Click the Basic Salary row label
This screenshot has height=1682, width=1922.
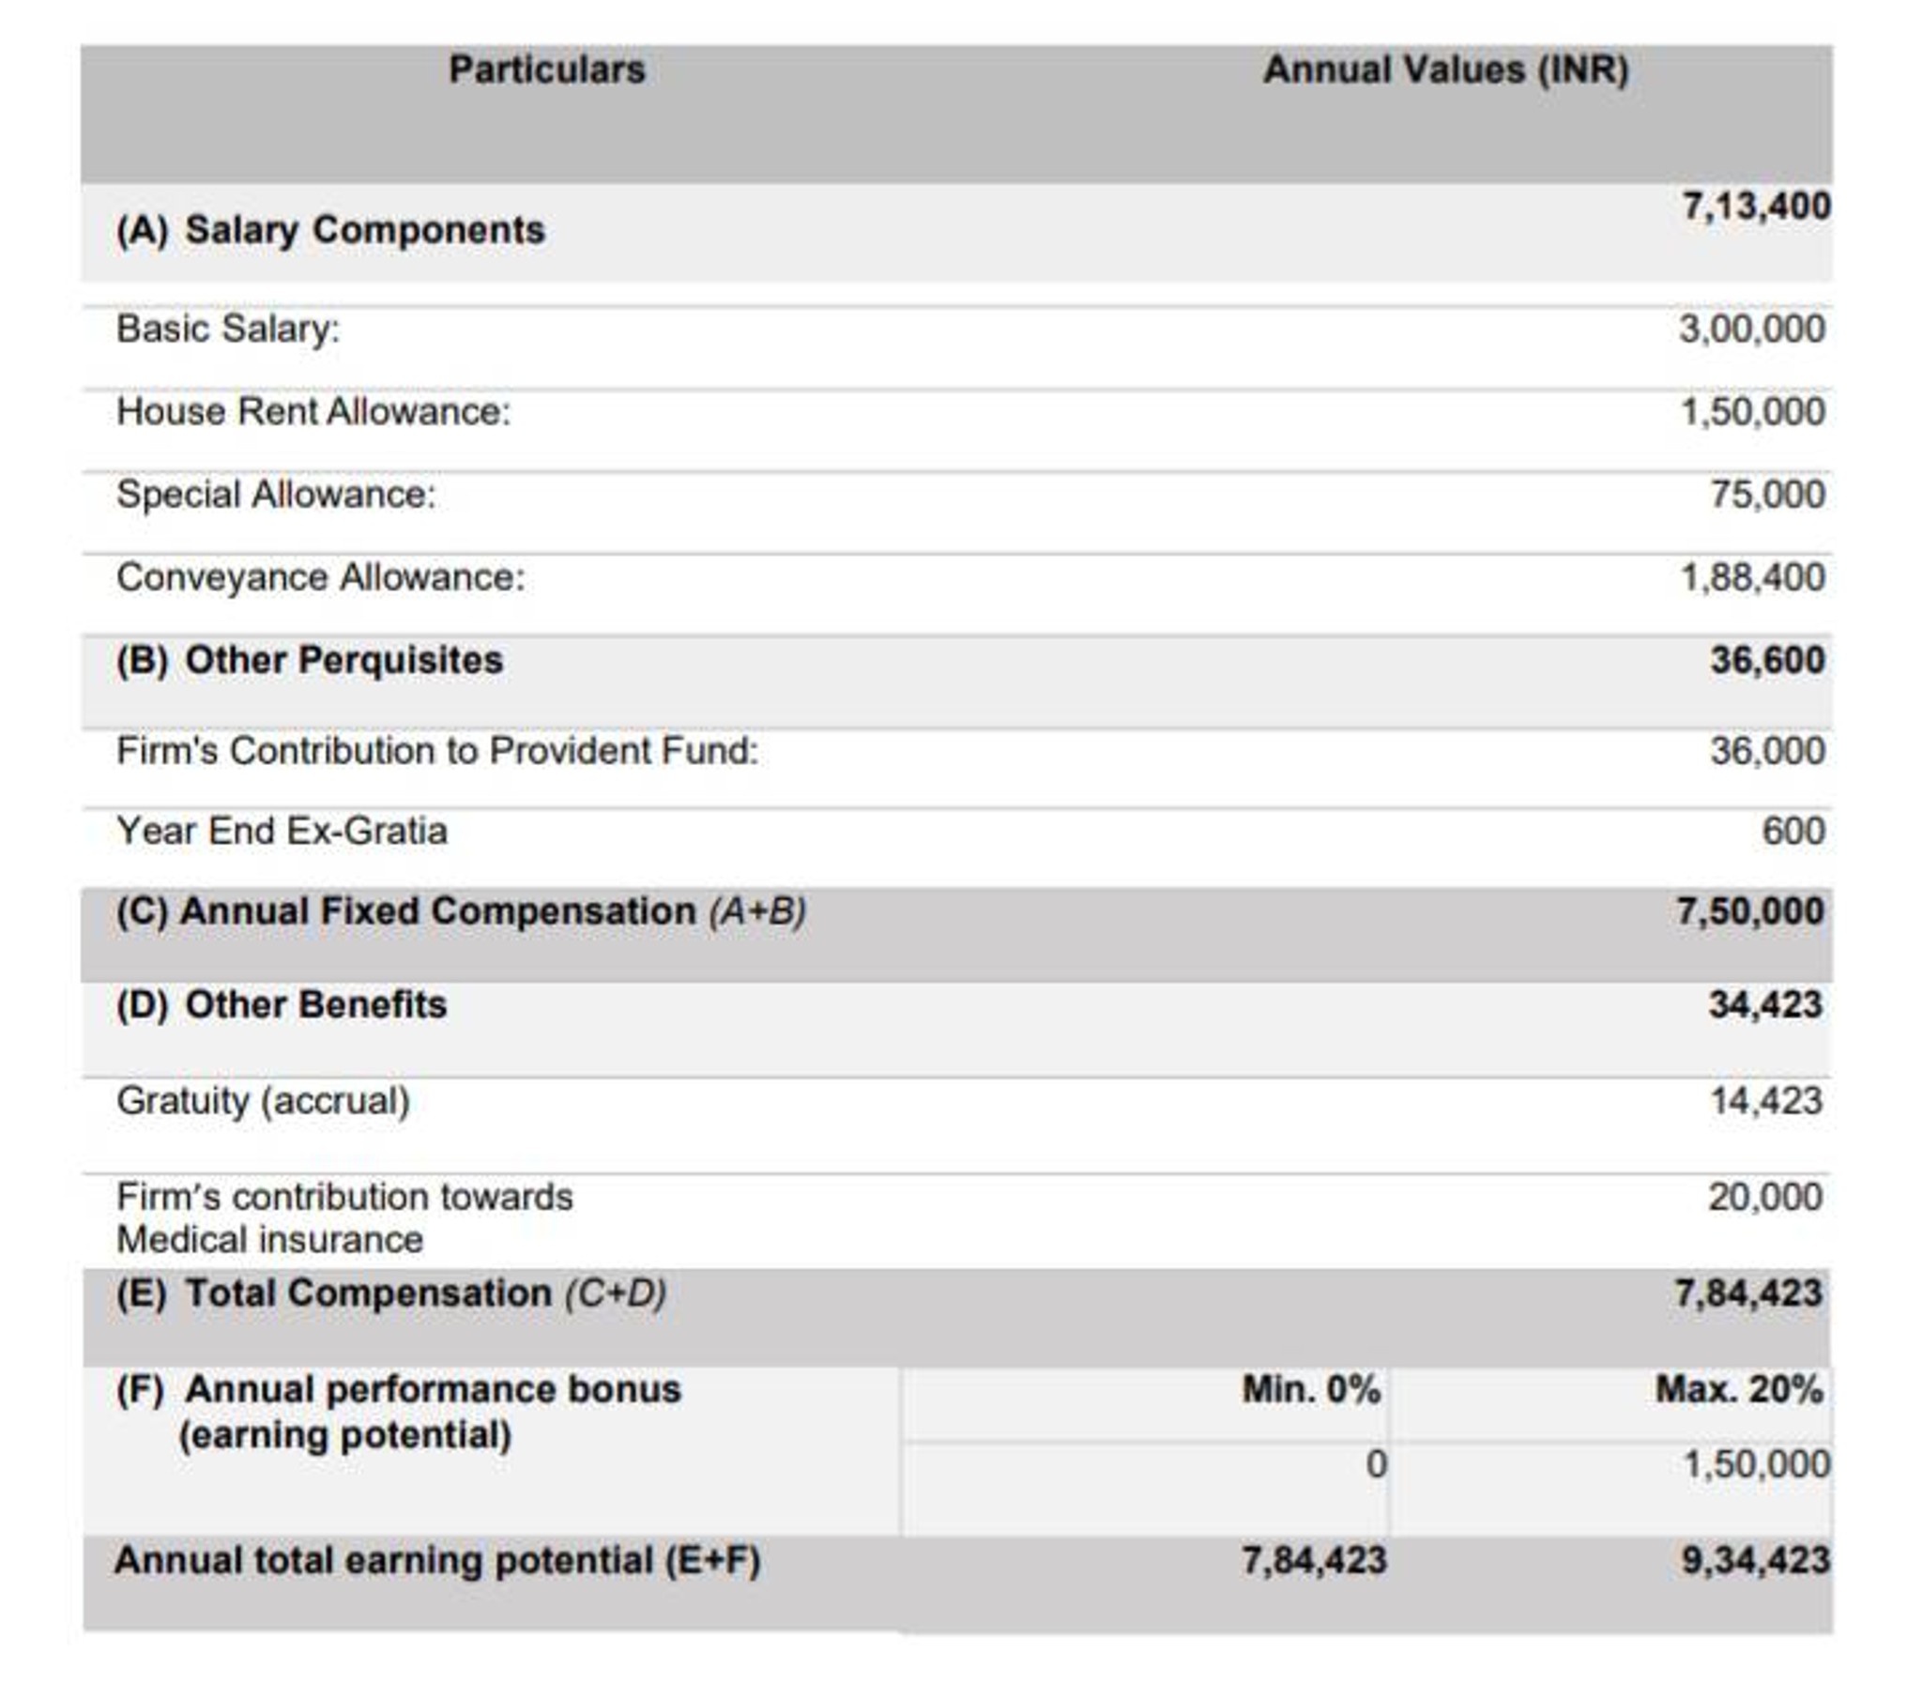pos(228,329)
